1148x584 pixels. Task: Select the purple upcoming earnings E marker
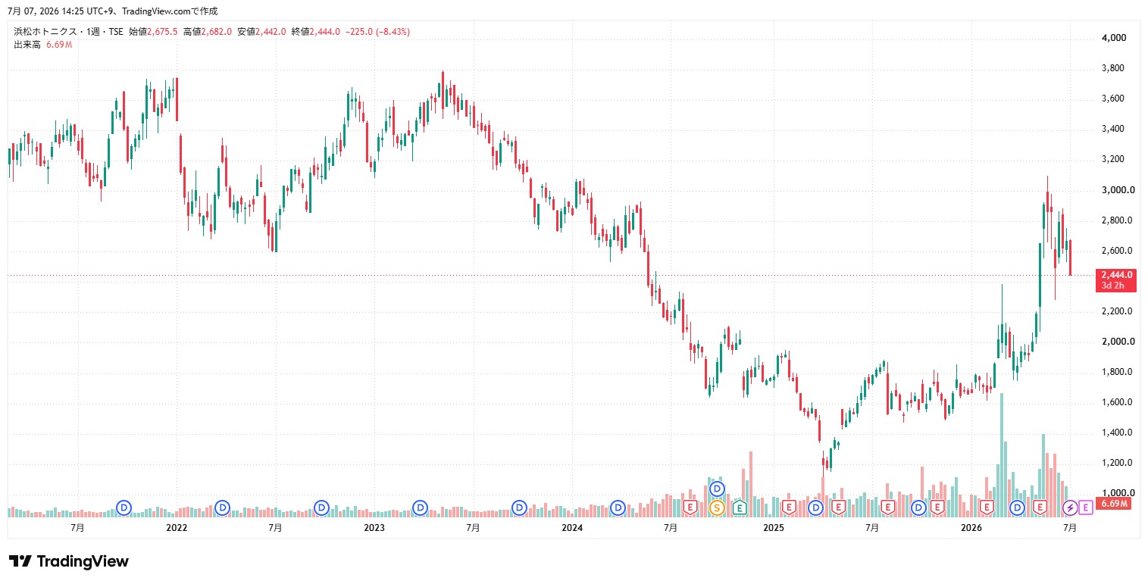(x=1085, y=506)
